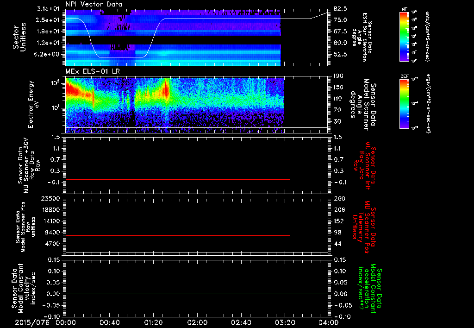Click the "01:20" time axis label
Viewport: 474px width, 328px height.
tap(153, 322)
